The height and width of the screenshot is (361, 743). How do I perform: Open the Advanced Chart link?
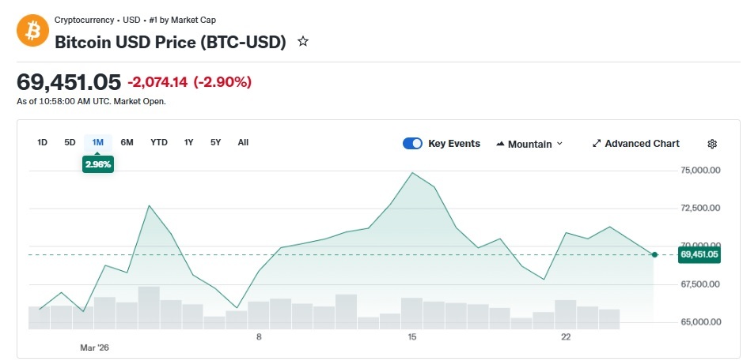(x=642, y=144)
